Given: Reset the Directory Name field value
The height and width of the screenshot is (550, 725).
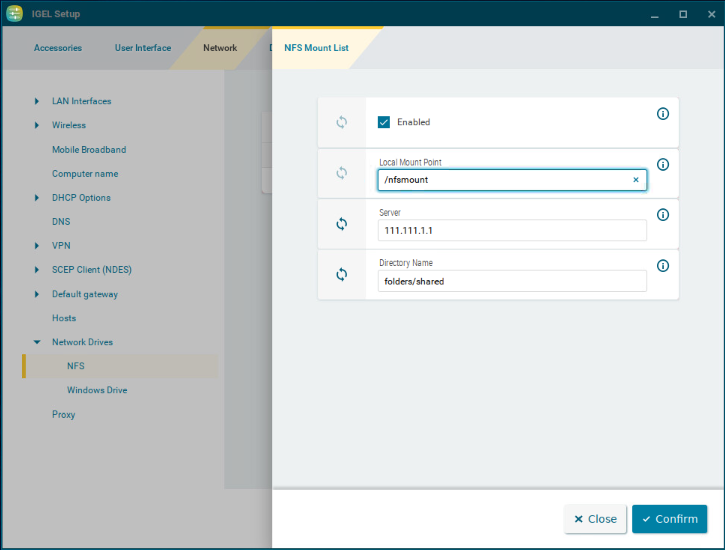Looking at the screenshot, I should point(342,274).
